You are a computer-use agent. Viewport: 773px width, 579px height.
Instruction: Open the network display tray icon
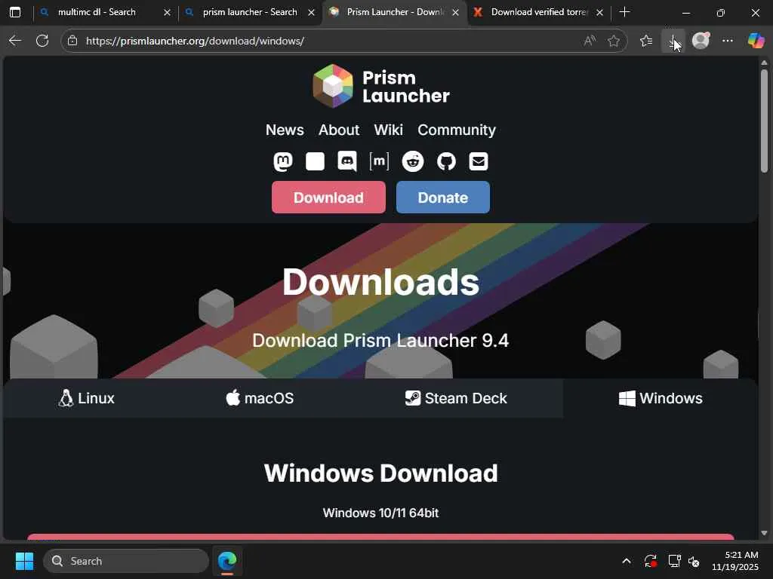(x=674, y=561)
